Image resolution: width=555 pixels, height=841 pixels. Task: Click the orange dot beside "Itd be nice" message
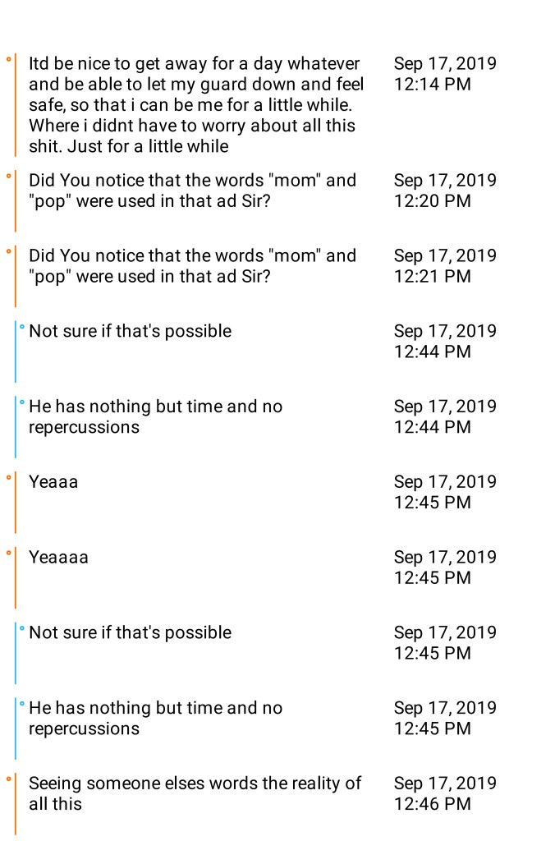pos(8,59)
